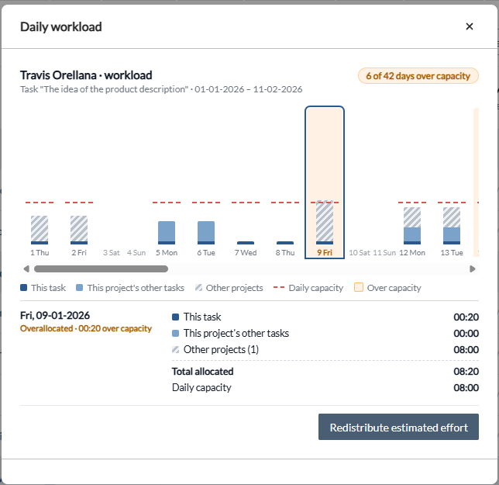Select the 2 Fri workload bar
499x485 pixels.
pyautogui.click(x=79, y=230)
